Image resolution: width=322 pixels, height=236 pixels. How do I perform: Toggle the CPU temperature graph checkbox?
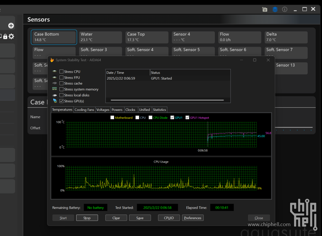137,118
